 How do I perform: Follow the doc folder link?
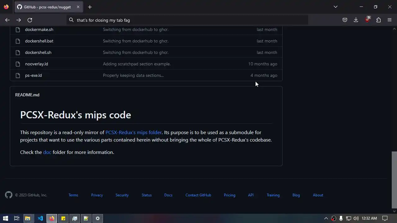47,152
